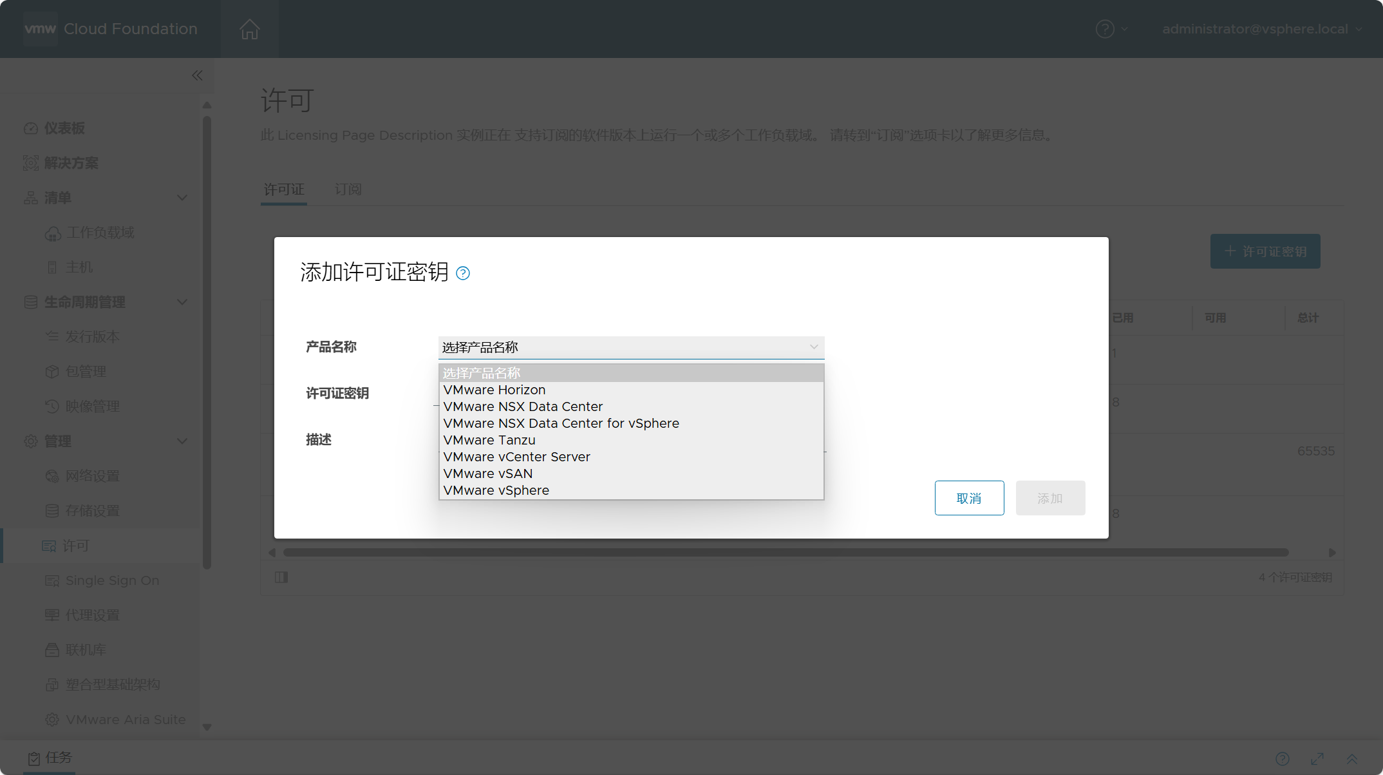Choose VMware NSX Data Center for vSphere
The height and width of the screenshot is (775, 1383).
click(x=631, y=423)
